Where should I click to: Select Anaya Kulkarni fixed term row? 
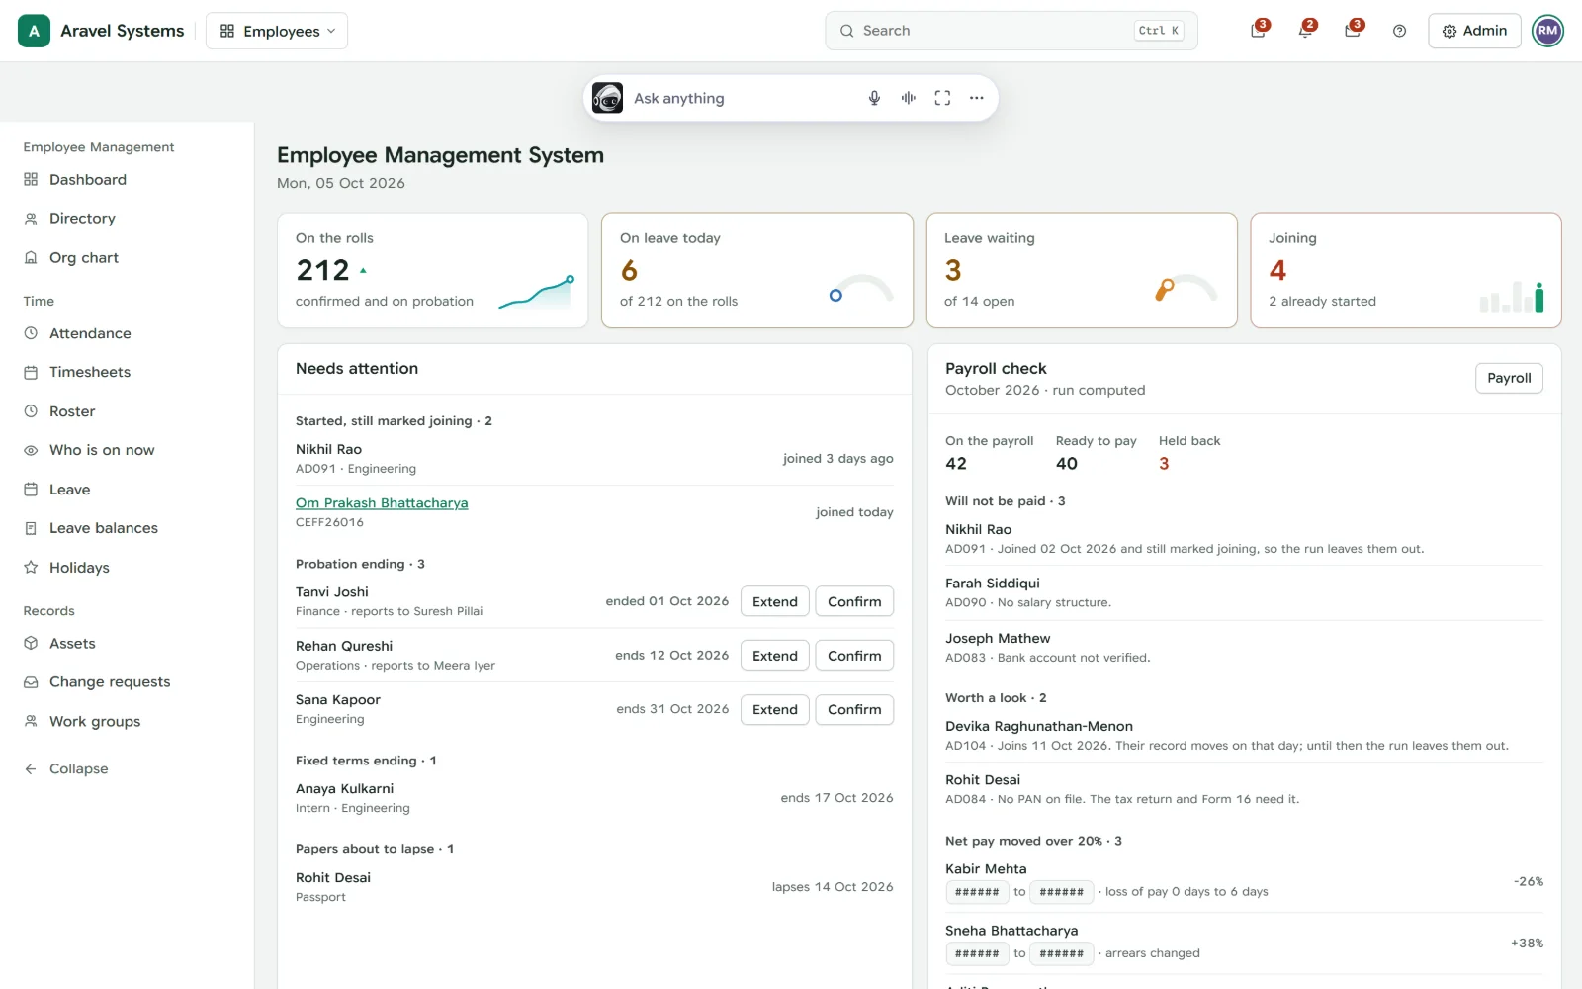[x=594, y=798]
